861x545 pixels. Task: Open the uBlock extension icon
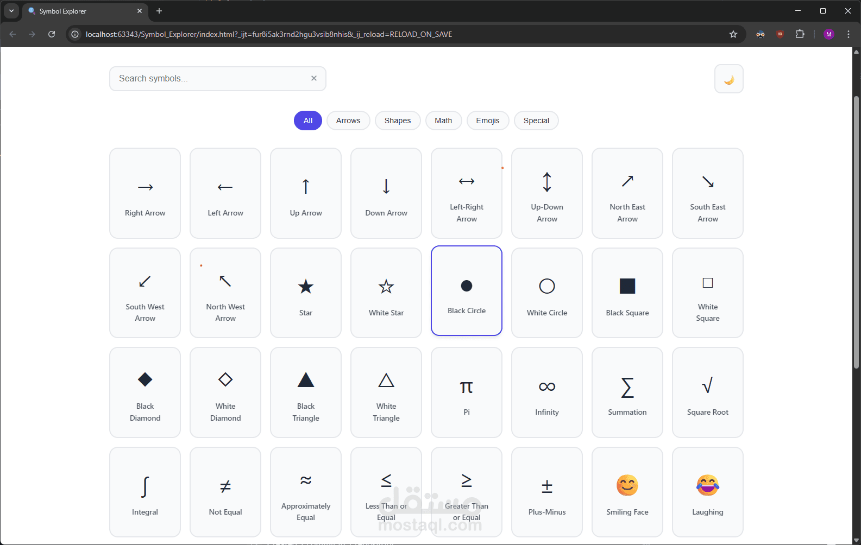[780, 34]
